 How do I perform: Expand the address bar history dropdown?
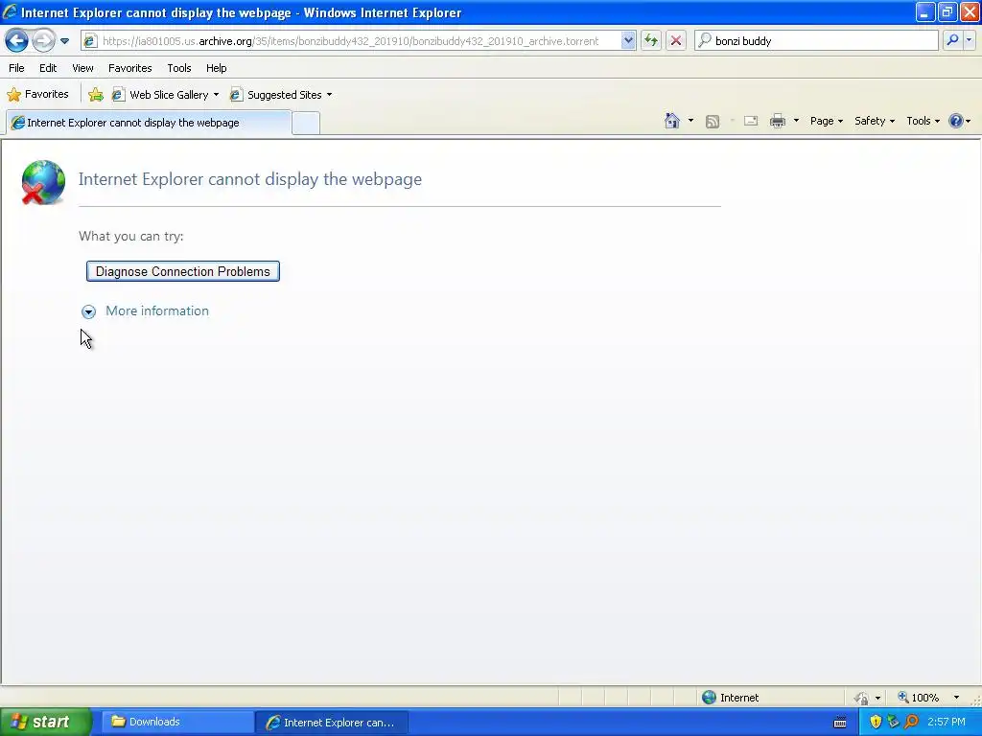pyautogui.click(x=628, y=40)
